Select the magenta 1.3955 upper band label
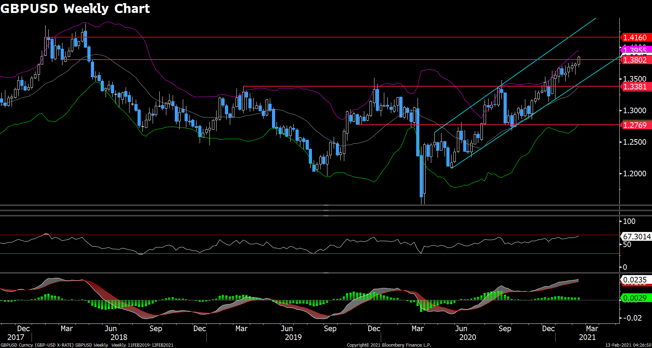The width and height of the screenshot is (652, 348). 636,49
